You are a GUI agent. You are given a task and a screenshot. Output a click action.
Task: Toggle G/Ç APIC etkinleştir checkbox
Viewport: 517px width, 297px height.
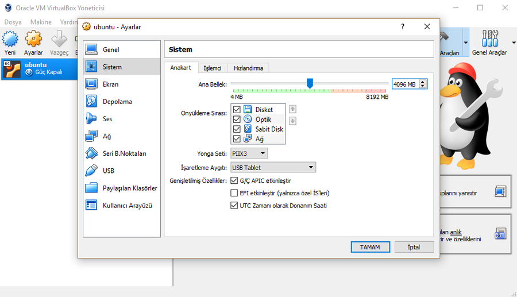tap(234, 180)
